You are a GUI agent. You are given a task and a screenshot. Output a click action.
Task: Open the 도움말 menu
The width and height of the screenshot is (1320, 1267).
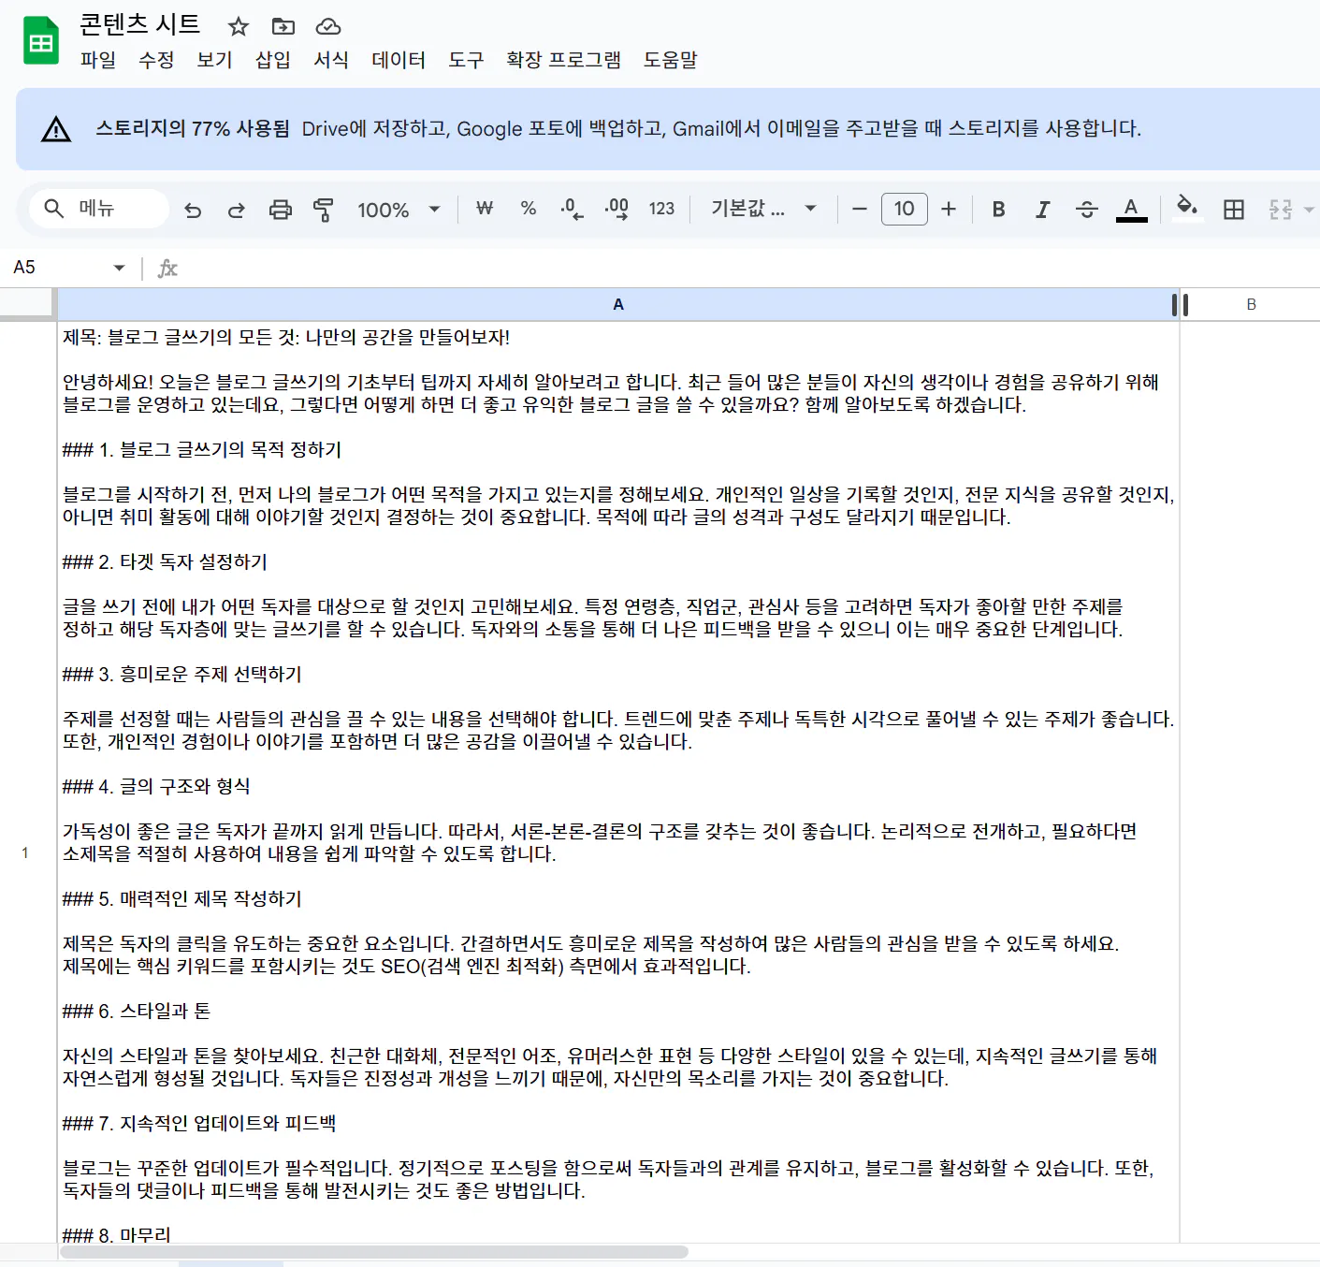(x=670, y=60)
